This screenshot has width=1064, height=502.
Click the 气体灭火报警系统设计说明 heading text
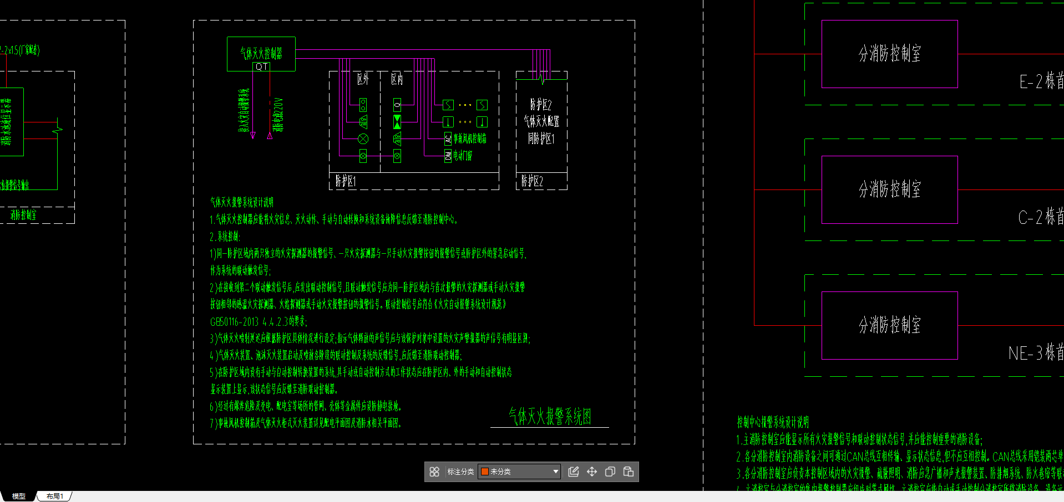coord(242,202)
